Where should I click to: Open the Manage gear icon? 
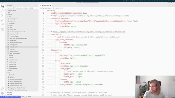tap(2, 93)
